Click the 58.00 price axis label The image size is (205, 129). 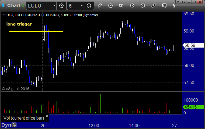coord(189,65)
